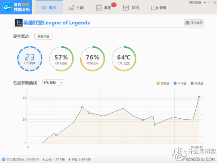Click the eye icon in overview tab
This screenshot has height=163, width=217.
coord(44,8)
